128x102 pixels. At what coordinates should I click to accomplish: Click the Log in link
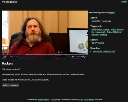(x=124, y=1)
